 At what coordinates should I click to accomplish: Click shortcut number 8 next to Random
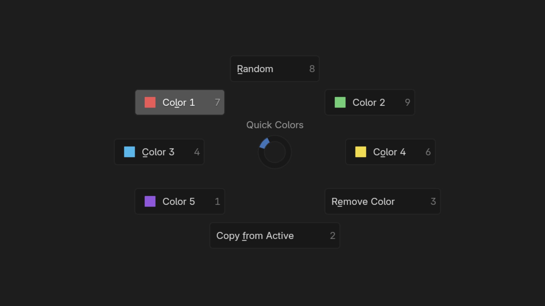[x=312, y=69]
